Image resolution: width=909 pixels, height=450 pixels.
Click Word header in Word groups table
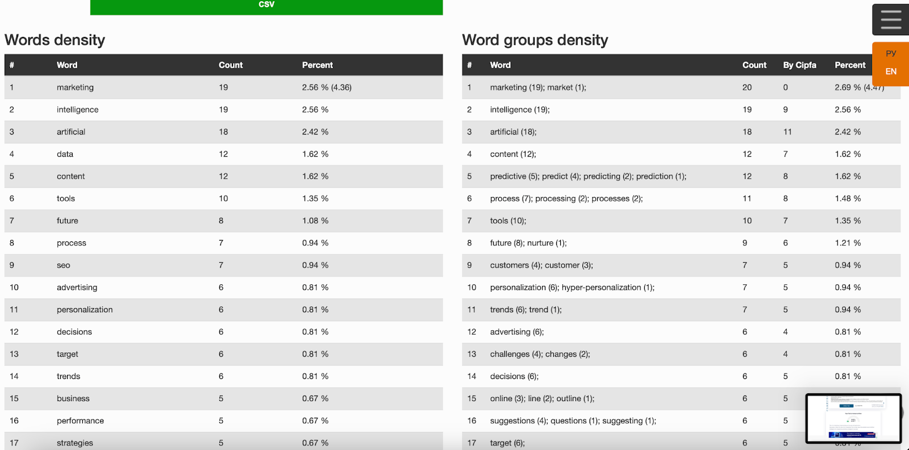(501, 65)
